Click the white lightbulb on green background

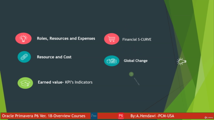pos(182,61)
